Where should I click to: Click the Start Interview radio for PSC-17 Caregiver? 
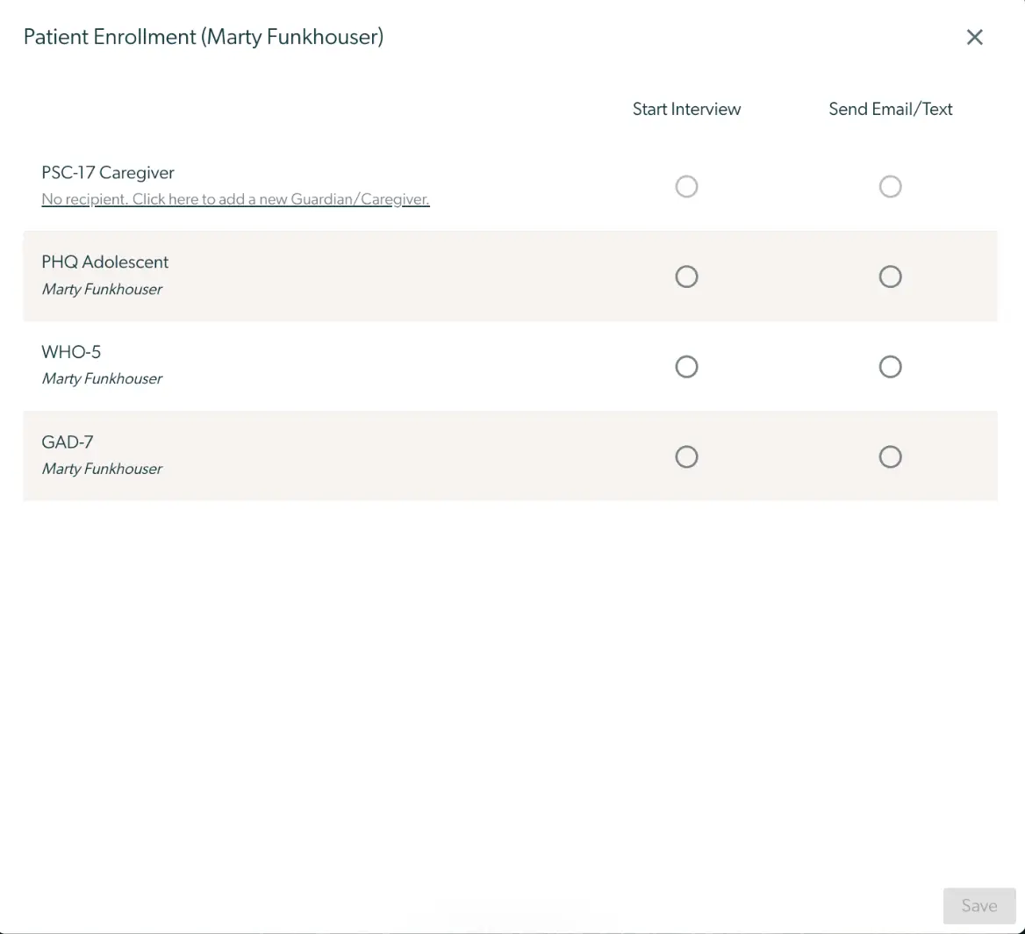(686, 186)
